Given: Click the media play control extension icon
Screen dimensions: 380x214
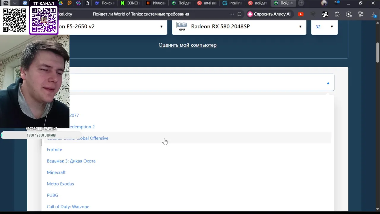Looking at the screenshot, I should 349,14.
